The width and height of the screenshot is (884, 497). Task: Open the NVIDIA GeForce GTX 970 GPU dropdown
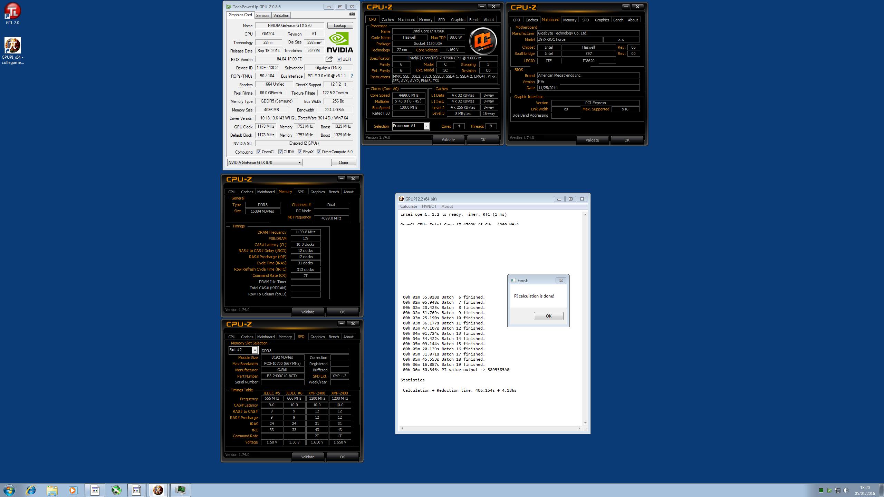pyautogui.click(x=265, y=163)
